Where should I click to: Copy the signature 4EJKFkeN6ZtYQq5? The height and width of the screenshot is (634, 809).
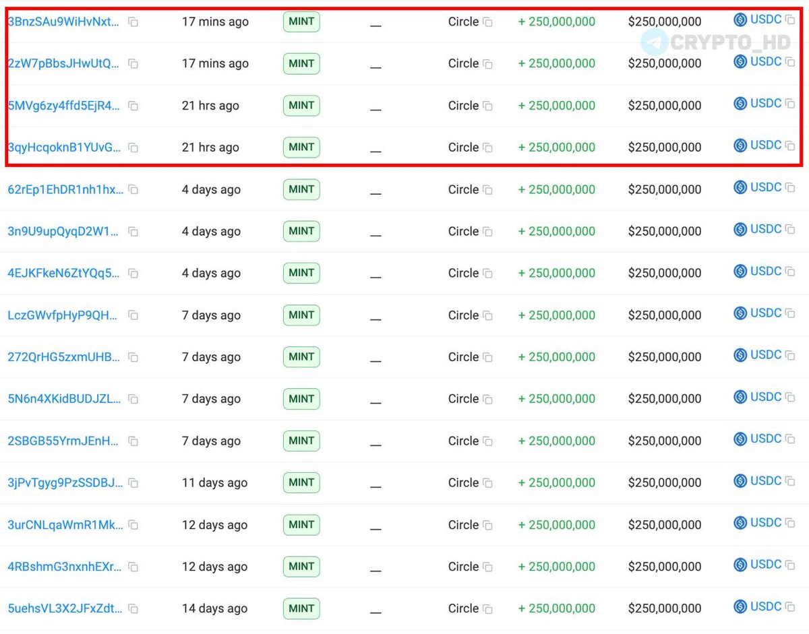[133, 274]
